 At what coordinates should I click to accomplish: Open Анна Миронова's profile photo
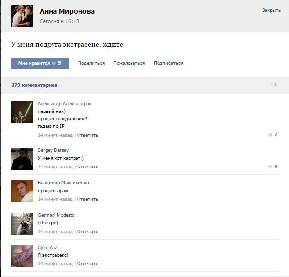click(22, 16)
